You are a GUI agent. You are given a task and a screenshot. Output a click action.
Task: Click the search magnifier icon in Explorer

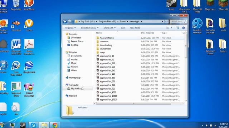coord(185,21)
